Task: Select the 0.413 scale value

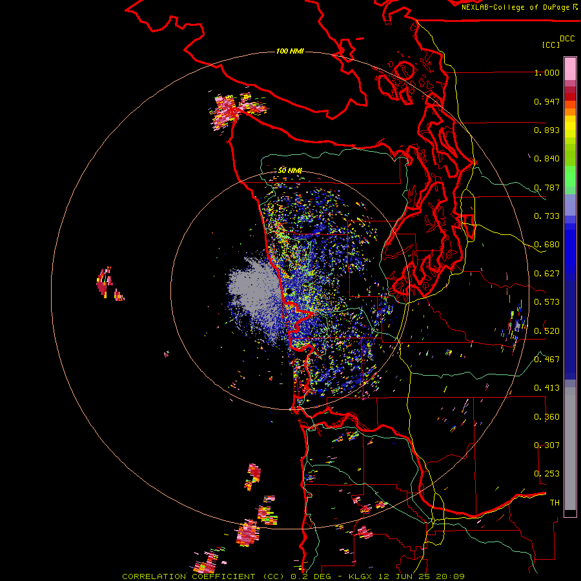Action: (547, 388)
